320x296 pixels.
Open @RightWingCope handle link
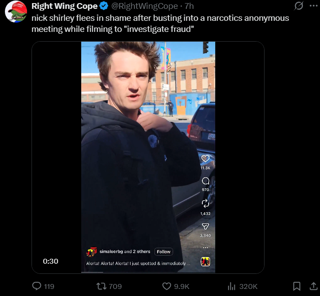click(145, 6)
